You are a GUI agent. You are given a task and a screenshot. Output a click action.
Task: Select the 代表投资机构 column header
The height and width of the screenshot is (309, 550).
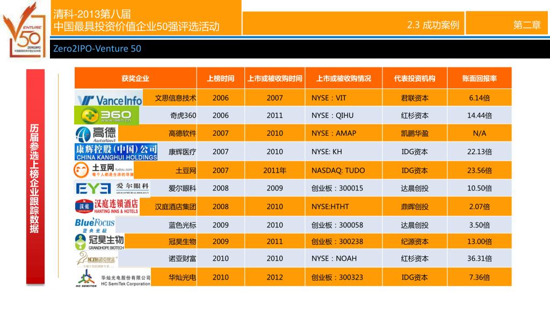pyautogui.click(x=415, y=78)
